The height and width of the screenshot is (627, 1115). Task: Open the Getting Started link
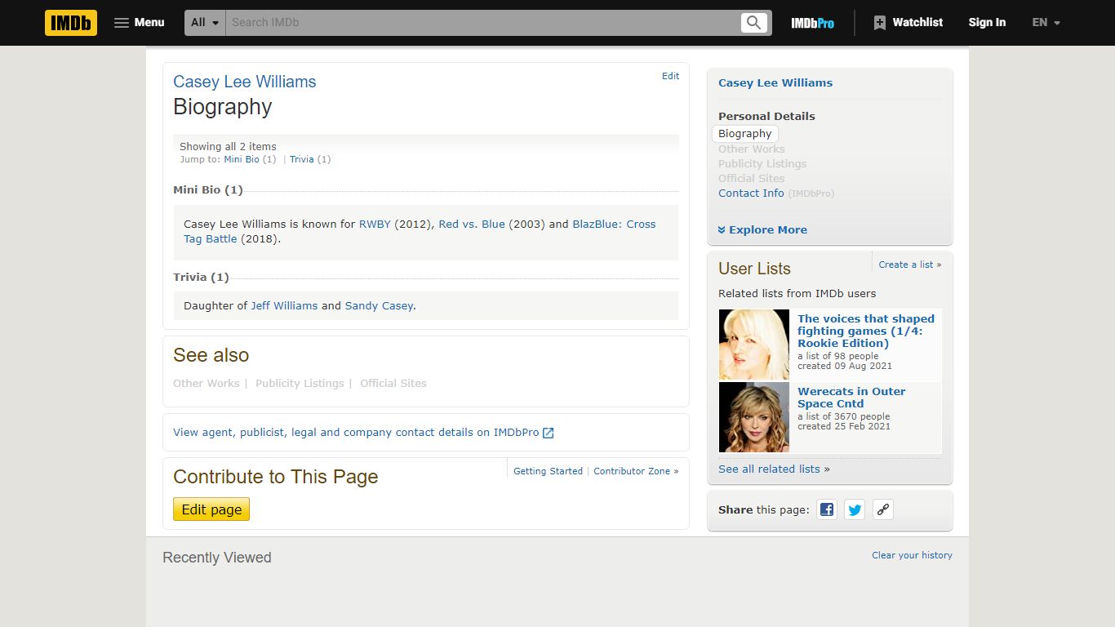click(x=548, y=471)
